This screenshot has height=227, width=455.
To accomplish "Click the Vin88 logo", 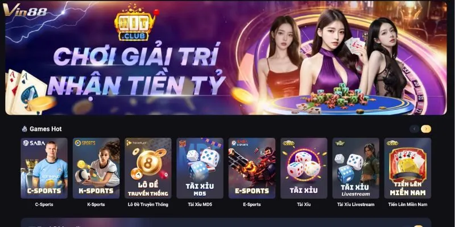I will [25, 10].
